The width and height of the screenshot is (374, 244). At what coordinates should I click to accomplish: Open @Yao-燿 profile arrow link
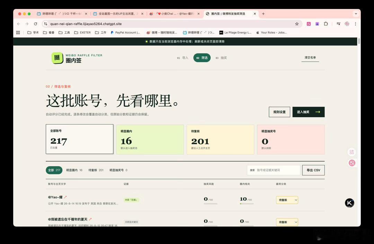tap(65, 197)
